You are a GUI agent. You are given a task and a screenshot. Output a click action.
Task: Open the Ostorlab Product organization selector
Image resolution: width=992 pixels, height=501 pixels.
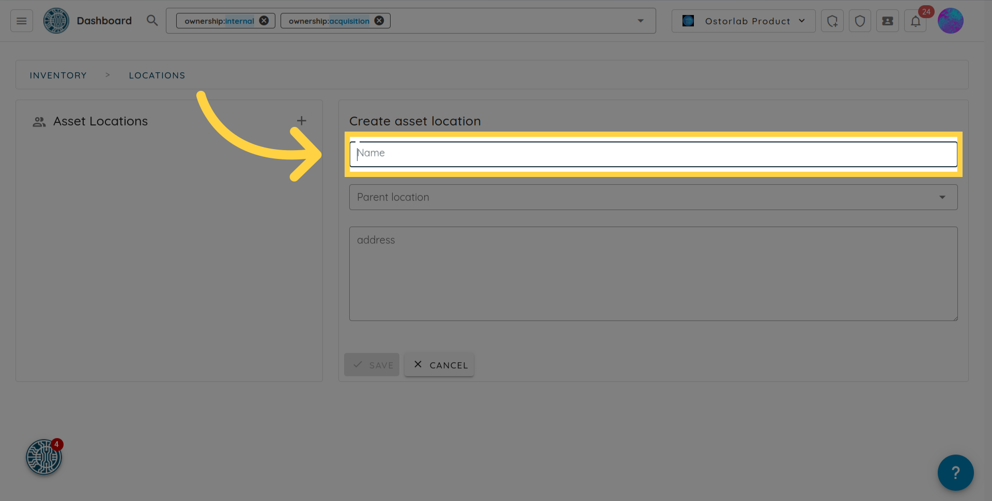pyautogui.click(x=743, y=21)
